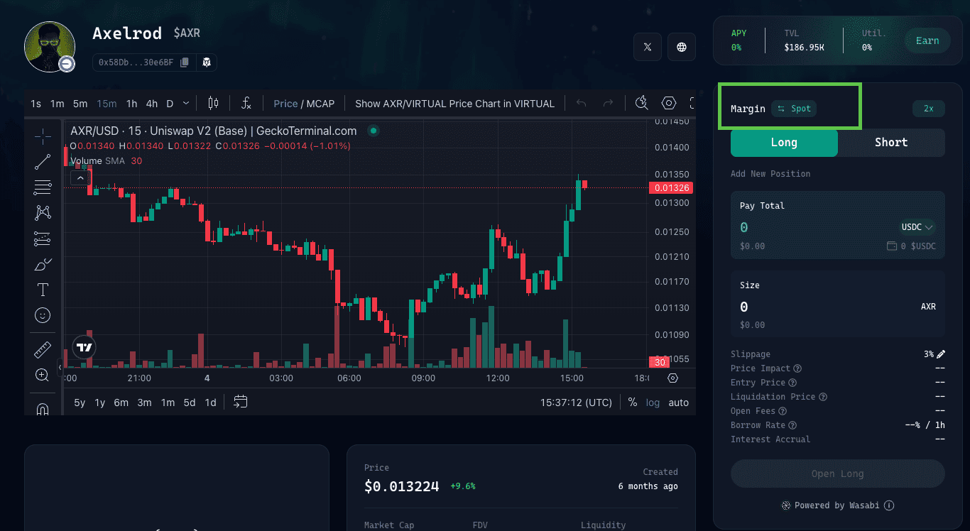The width and height of the screenshot is (970, 531).
Task: Click the Earn button
Action: 927,41
